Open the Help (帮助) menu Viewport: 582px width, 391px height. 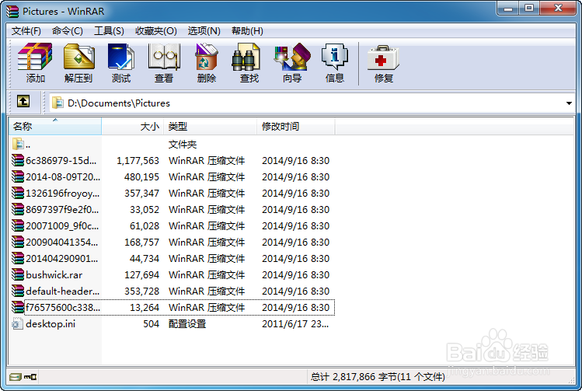coord(247,31)
